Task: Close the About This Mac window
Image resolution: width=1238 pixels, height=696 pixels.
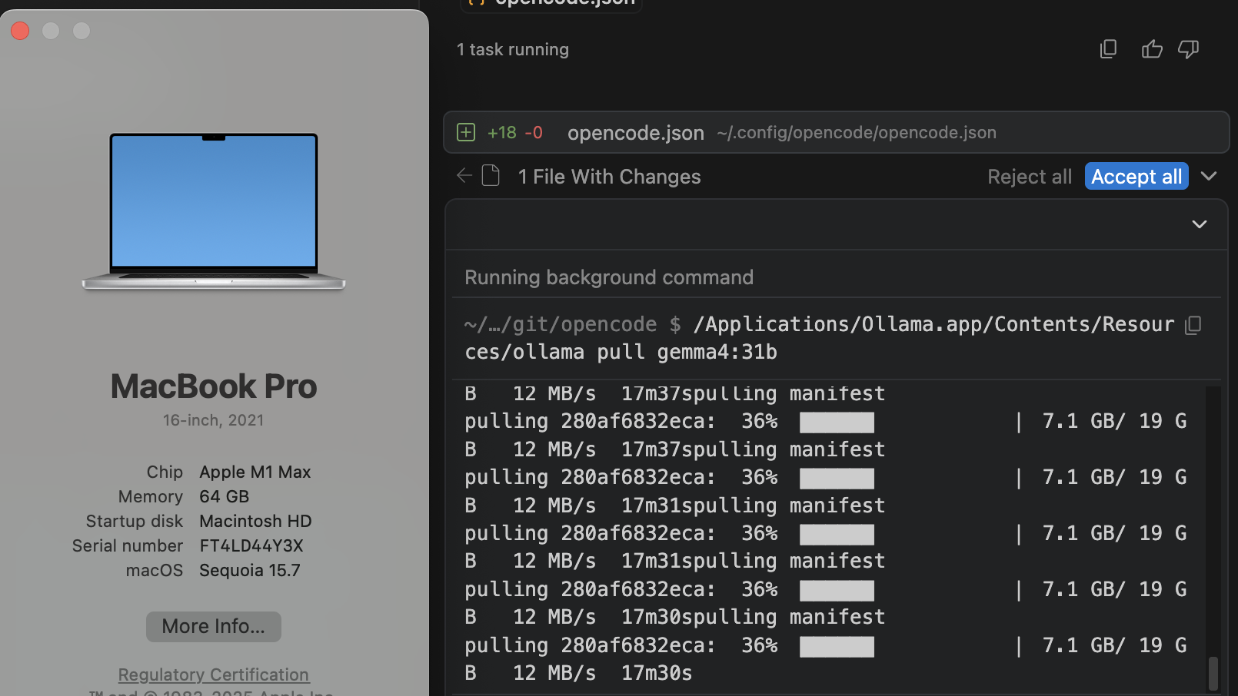Action: click(x=20, y=31)
